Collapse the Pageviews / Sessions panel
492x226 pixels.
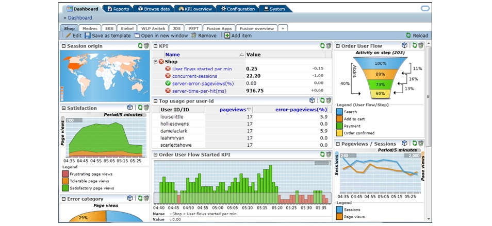point(338,144)
